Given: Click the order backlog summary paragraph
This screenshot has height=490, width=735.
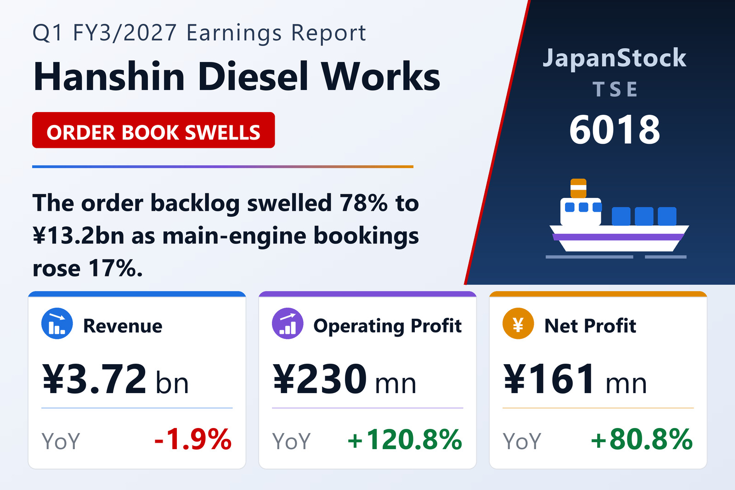Looking at the screenshot, I should click(x=226, y=235).
